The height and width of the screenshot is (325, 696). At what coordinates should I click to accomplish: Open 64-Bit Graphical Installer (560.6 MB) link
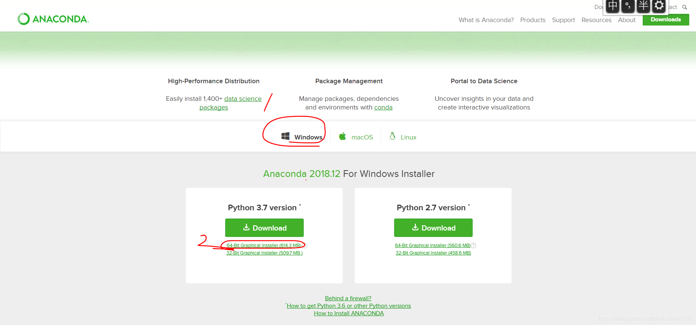[x=432, y=246]
